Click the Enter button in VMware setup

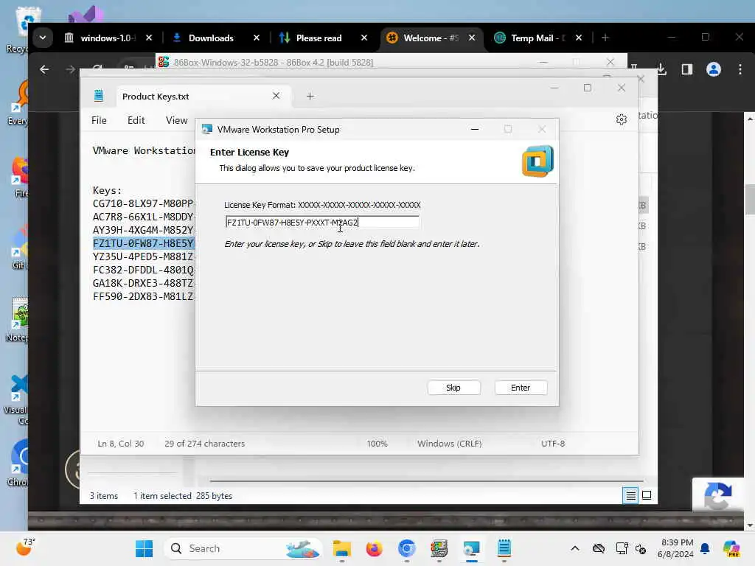tap(521, 388)
